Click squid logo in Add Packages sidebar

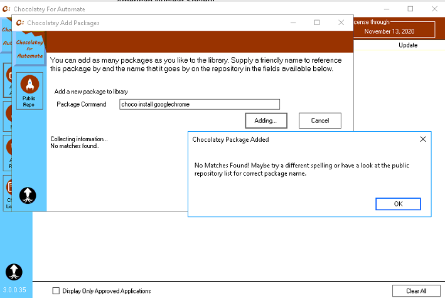(x=28, y=195)
